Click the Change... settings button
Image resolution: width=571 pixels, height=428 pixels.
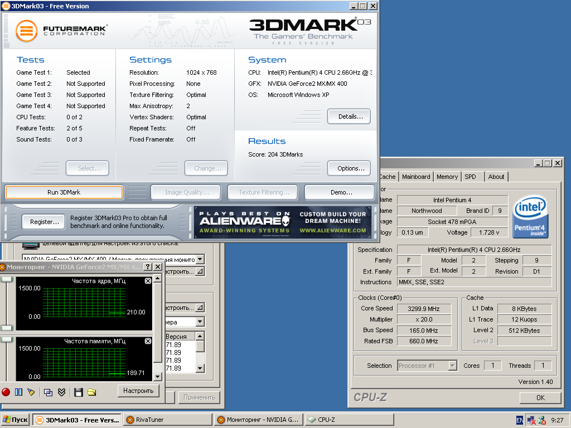click(206, 168)
